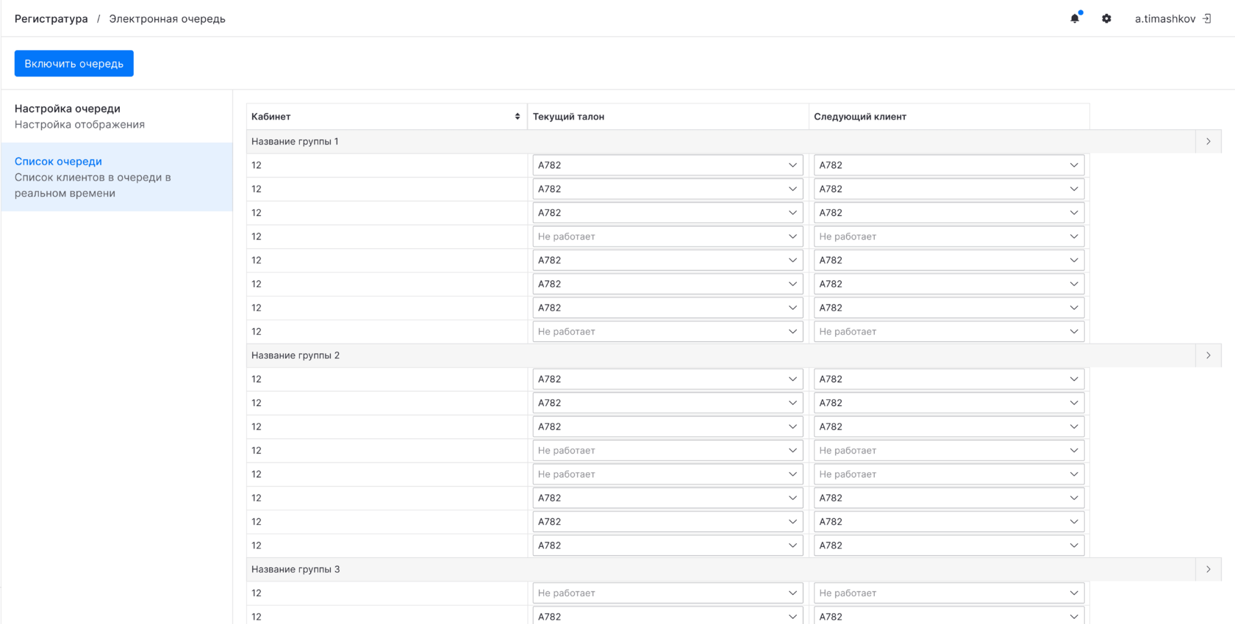
Task: Open the Не работает Следующий клиент dropdown in group 3
Action: point(948,593)
